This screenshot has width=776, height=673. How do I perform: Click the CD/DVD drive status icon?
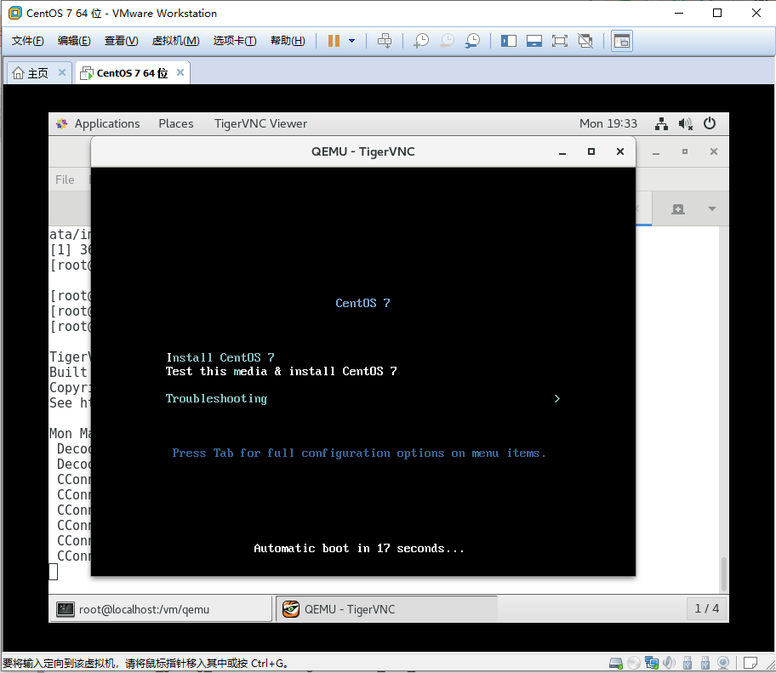click(633, 663)
